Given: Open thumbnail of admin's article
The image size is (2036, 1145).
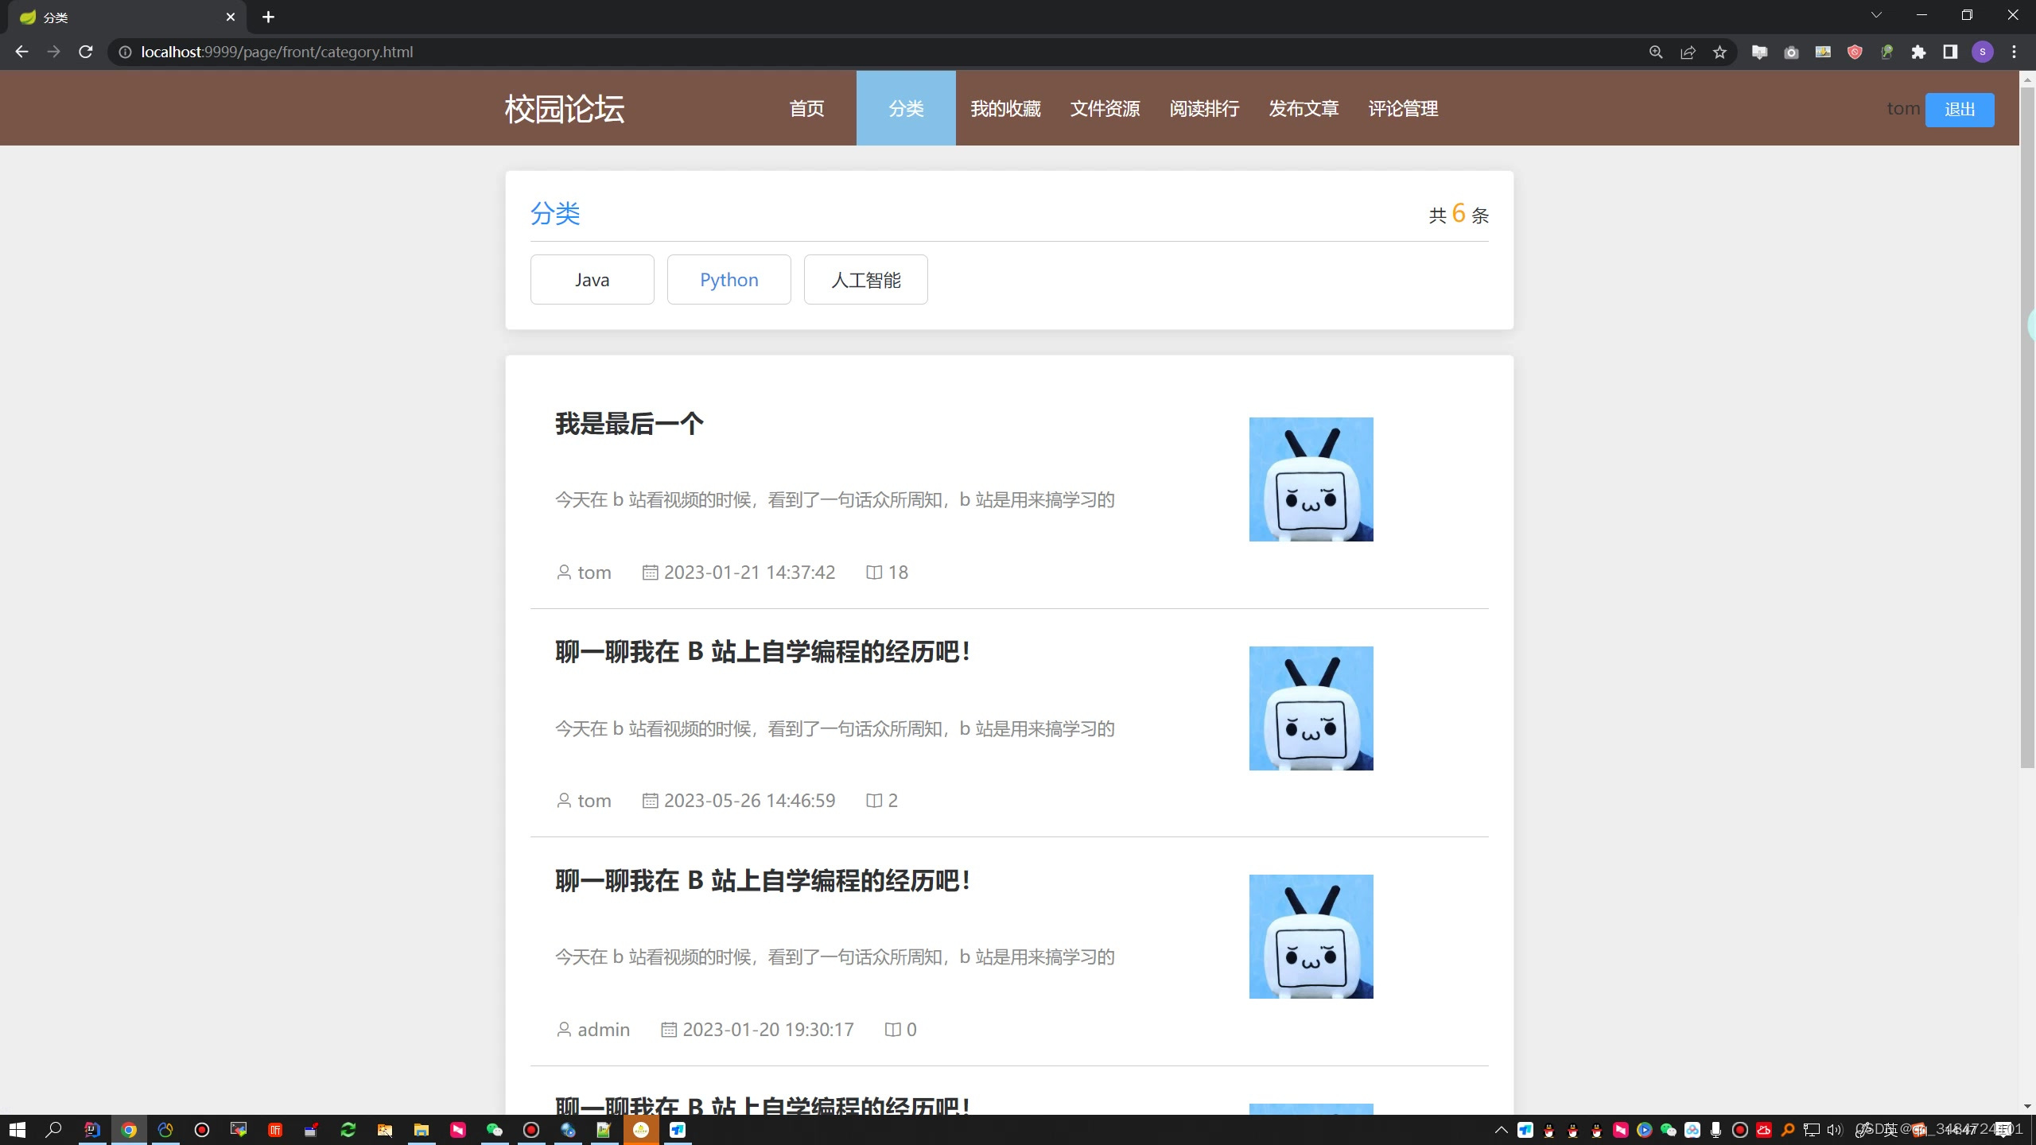Looking at the screenshot, I should pyautogui.click(x=1311, y=937).
